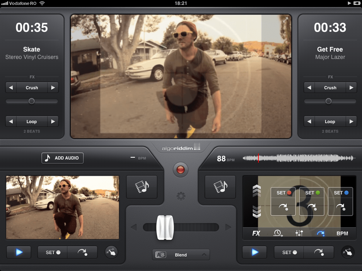Screen dimensions: 362x271
Task: Open right deck media library icon
Action: coord(220,187)
